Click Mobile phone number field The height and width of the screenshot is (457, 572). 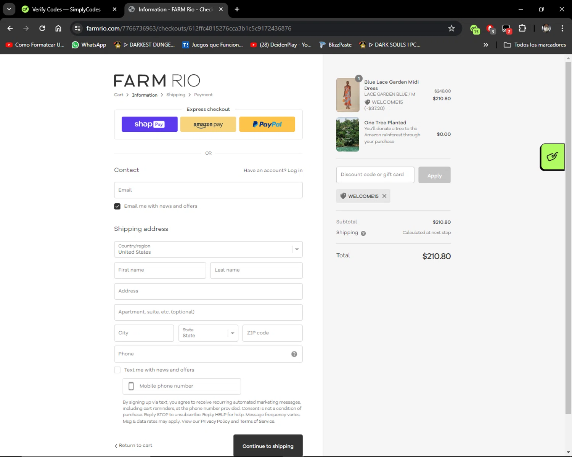[182, 386]
